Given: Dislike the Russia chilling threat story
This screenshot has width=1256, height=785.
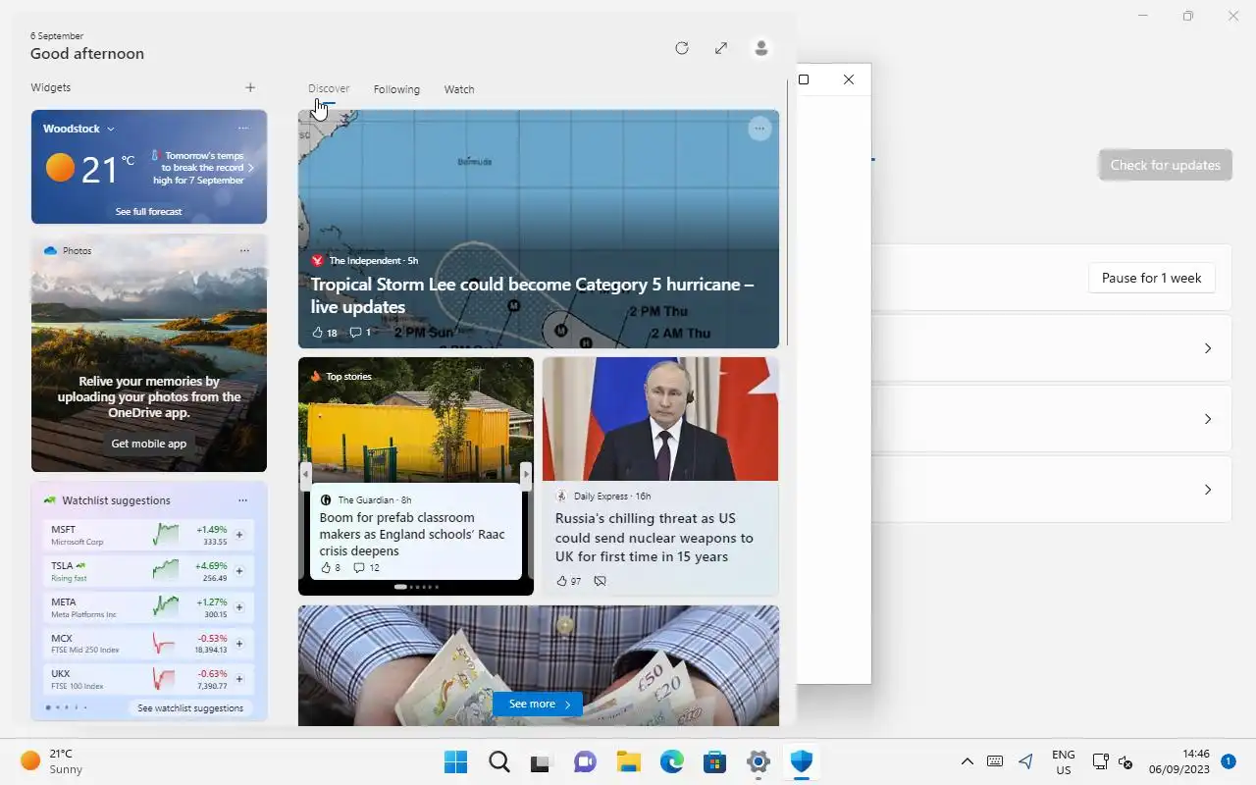Looking at the screenshot, I should 600,581.
